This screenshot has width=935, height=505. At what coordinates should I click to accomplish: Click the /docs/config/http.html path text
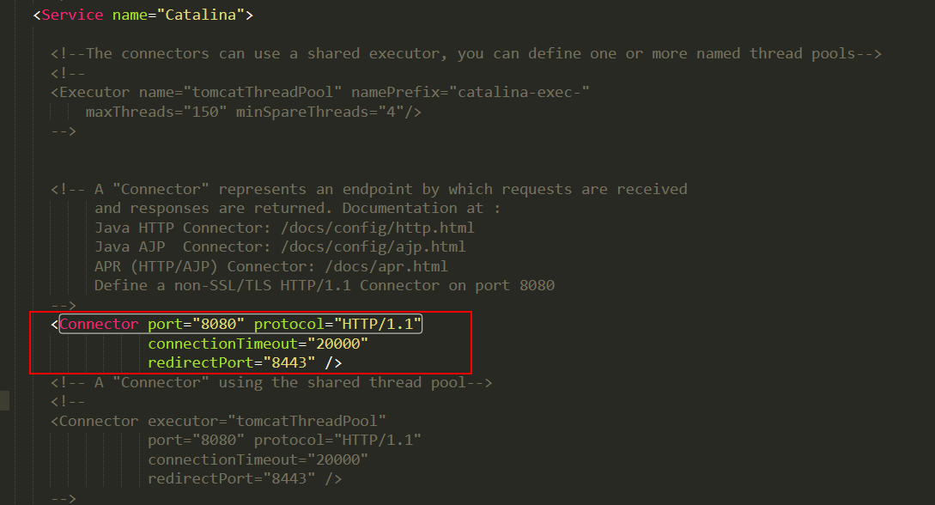(378, 228)
